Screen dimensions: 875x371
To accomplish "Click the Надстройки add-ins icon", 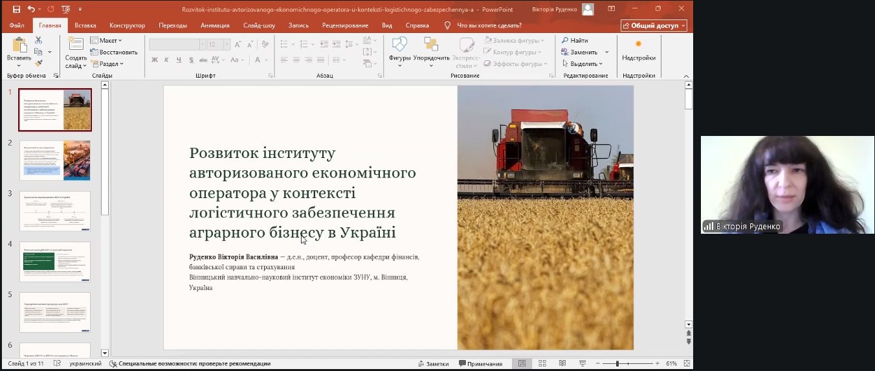I will click(x=638, y=45).
